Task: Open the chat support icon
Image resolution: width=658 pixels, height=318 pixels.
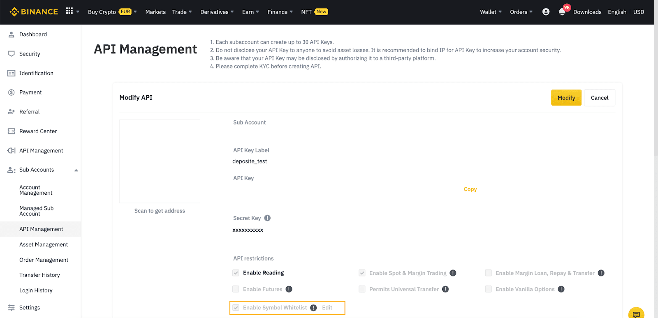Action: [636, 313]
